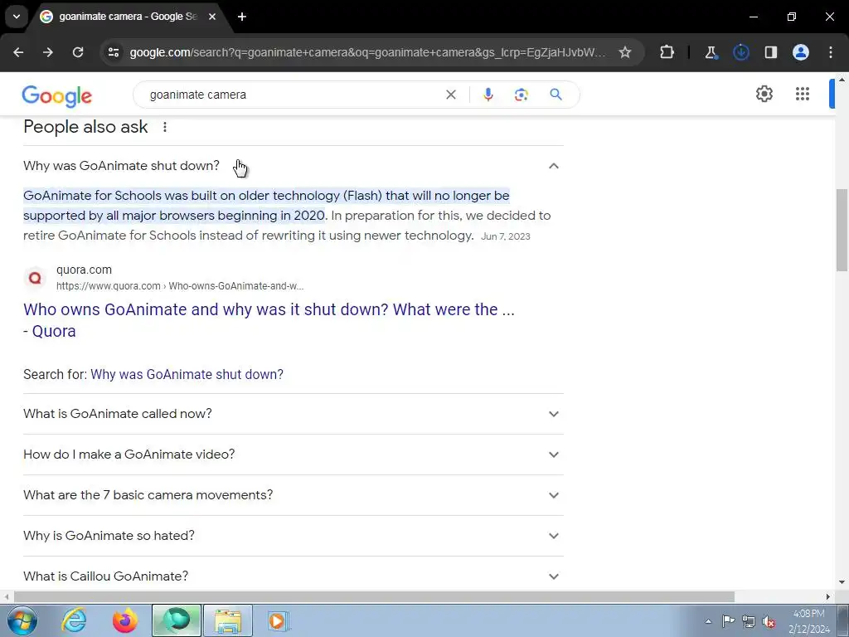This screenshot has width=849, height=637.
Task: Expand What is GoAnimate called now
Action: [x=293, y=414]
